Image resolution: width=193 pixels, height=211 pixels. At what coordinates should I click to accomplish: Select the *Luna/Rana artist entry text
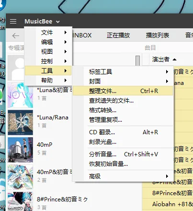point(53,117)
